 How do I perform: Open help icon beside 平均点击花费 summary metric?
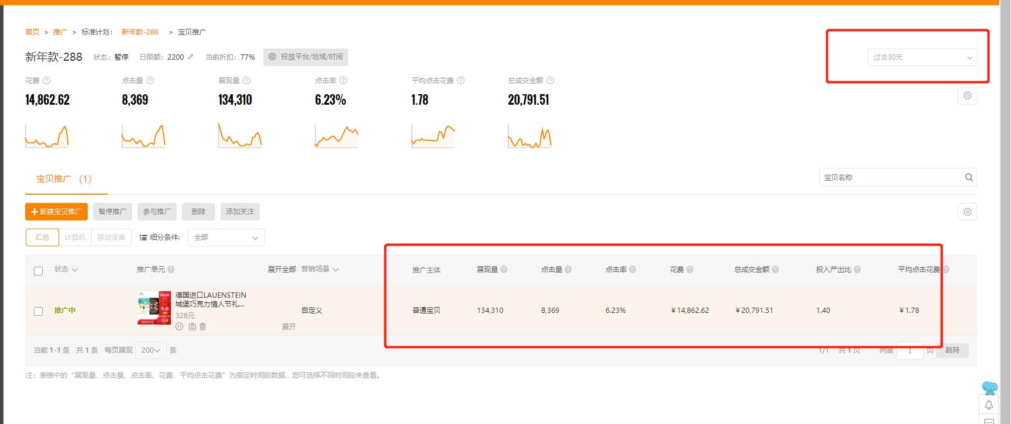pyautogui.click(x=461, y=81)
